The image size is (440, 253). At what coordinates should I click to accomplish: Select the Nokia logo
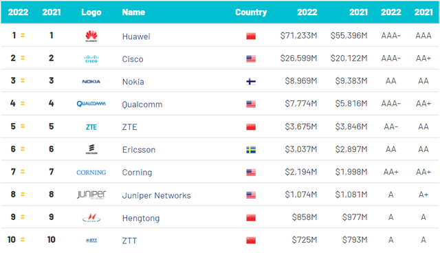click(91, 82)
